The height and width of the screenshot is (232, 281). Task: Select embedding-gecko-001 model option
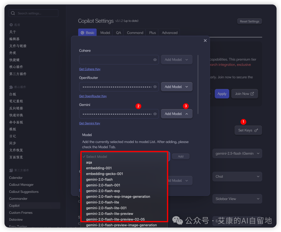(124, 174)
